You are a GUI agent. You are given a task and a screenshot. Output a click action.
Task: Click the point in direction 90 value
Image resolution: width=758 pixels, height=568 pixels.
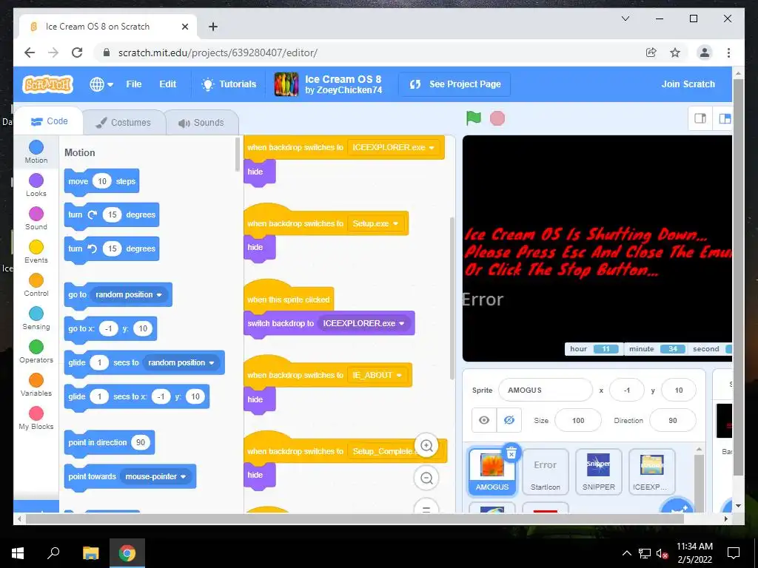coord(141,442)
